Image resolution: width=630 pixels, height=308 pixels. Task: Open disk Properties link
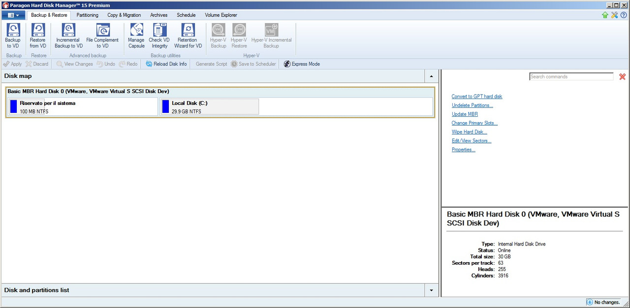click(x=464, y=150)
